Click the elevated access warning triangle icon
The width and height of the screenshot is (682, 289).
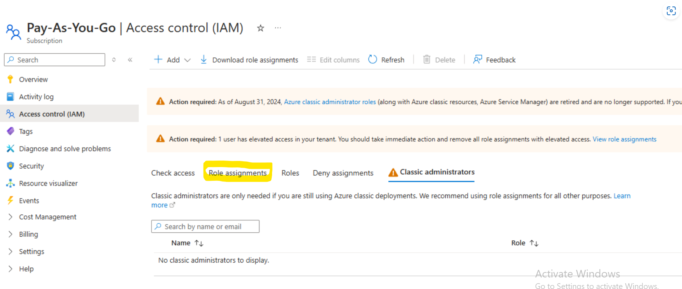(x=160, y=139)
